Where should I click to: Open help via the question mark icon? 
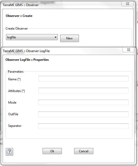tap(9, 152)
